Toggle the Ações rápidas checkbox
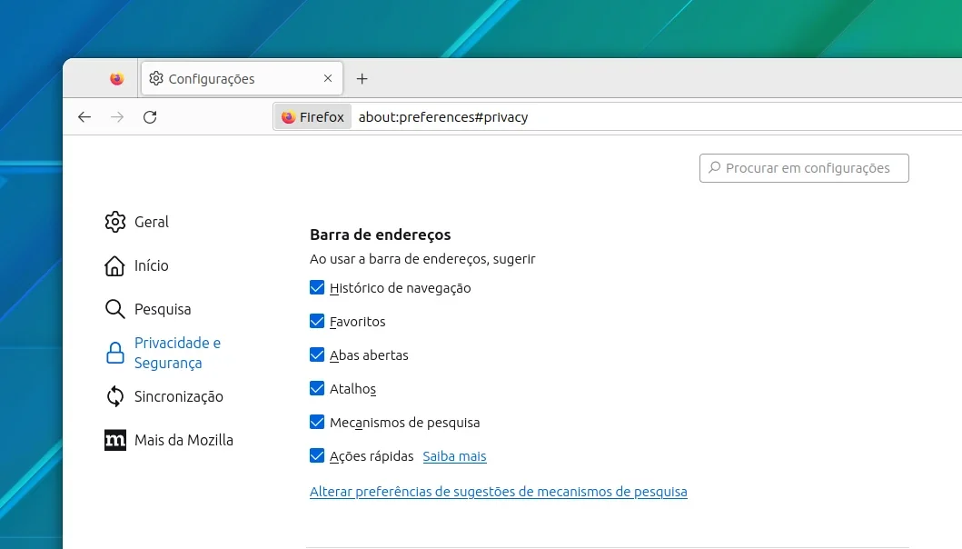The width and height of the screenshot is (962, 549). click(x=317, y=455)
